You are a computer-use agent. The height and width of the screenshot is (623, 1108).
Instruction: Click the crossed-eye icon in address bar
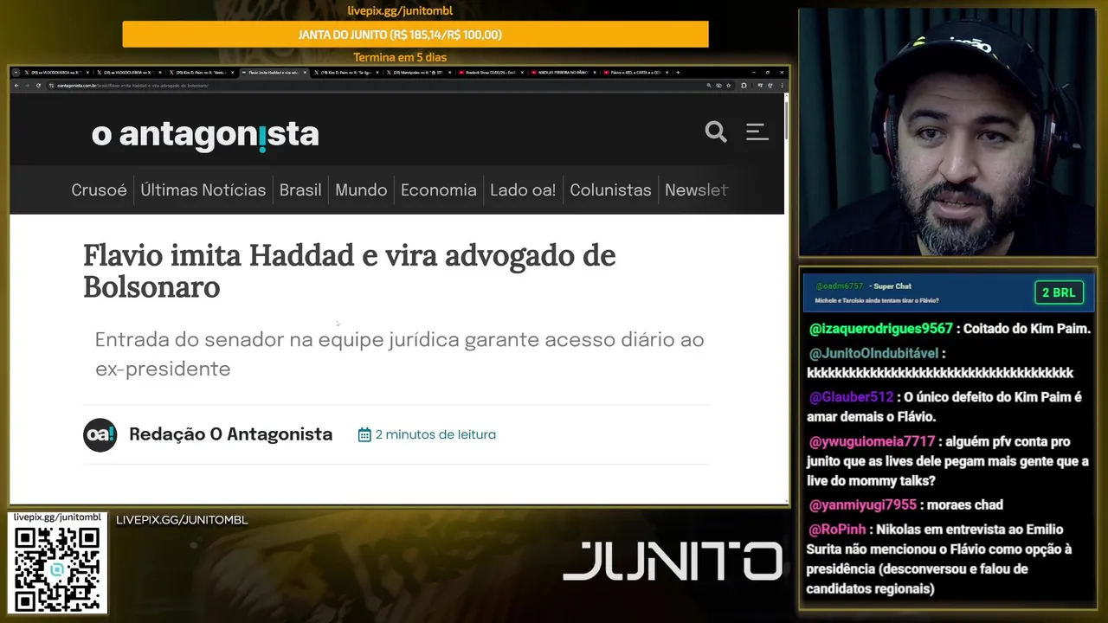tap(718, 86)
